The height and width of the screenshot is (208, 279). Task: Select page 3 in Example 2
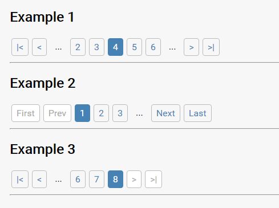pyautogui.click(x=120, y=113)
